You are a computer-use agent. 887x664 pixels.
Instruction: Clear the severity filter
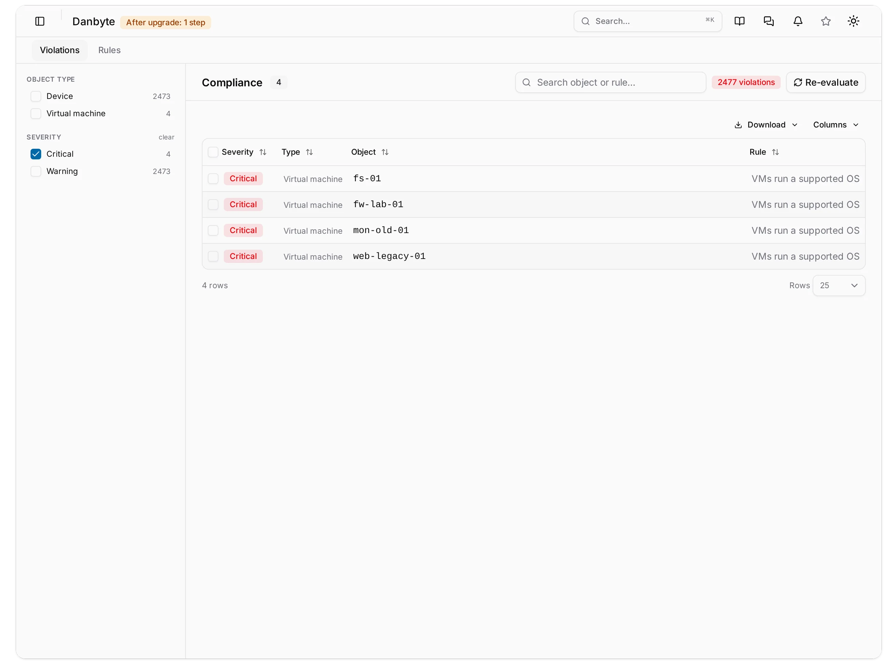[x=166, y=137]
